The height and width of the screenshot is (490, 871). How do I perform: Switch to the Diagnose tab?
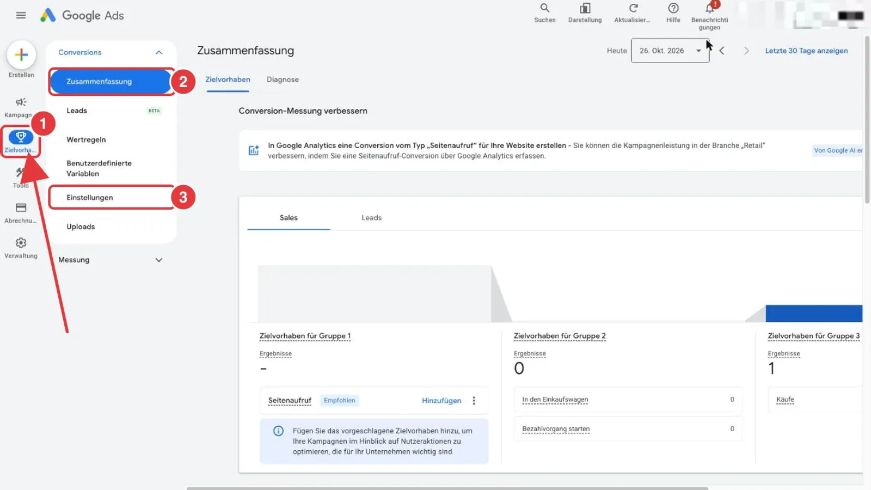point(283,79)
